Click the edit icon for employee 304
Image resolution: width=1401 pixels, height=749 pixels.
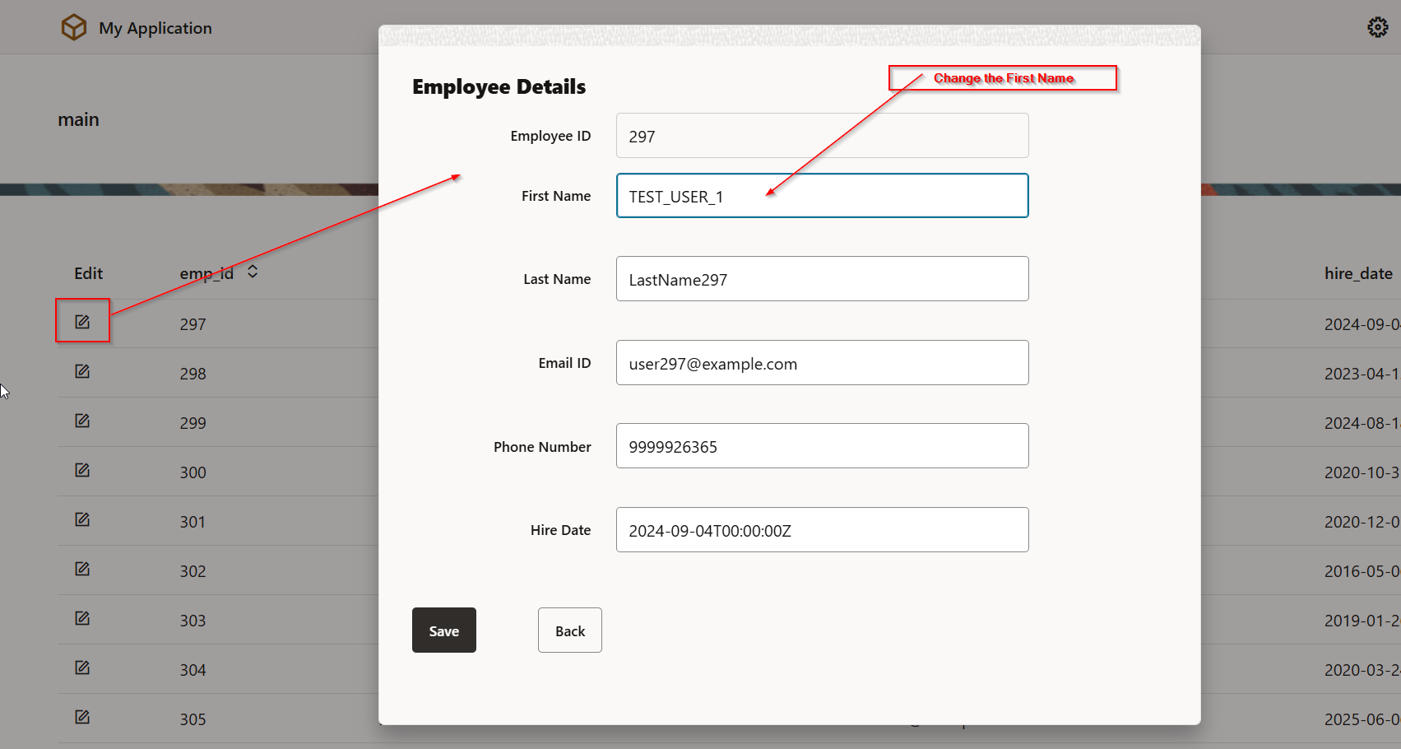click(x=82, y=668)
